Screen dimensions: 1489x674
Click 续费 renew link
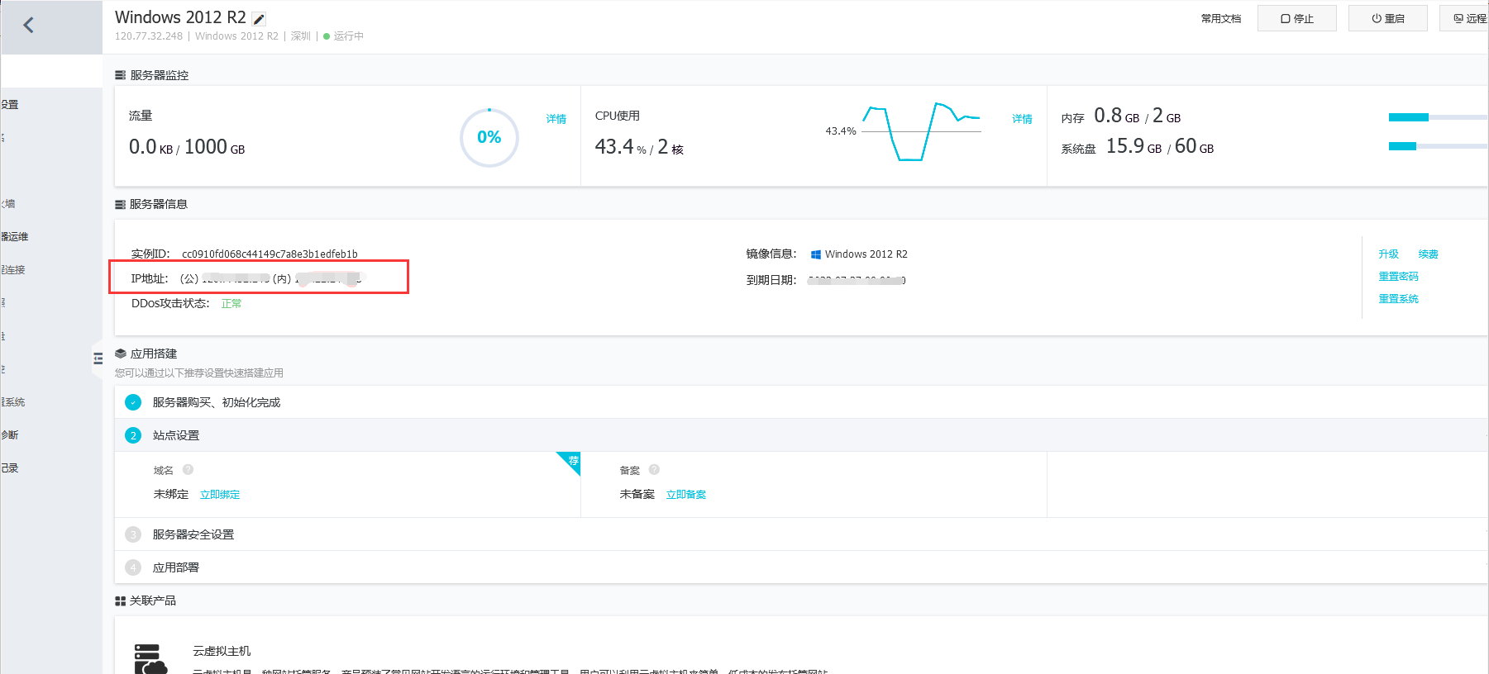pyautogui.click(x=1428, y=254)
